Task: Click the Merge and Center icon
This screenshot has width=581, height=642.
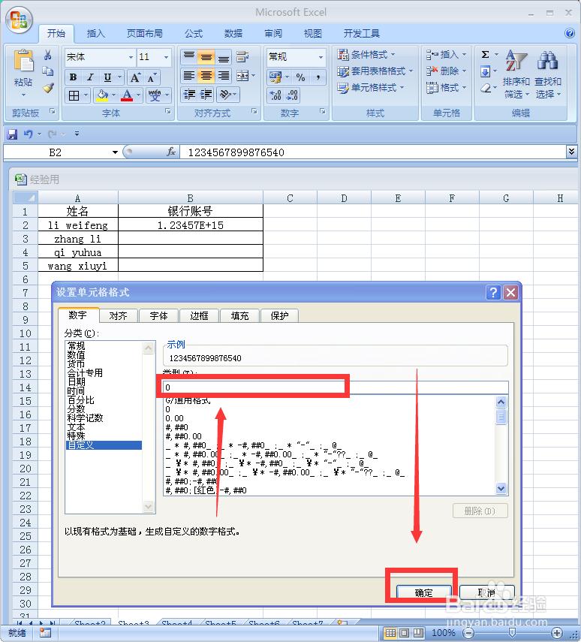Action: point(242,76)
